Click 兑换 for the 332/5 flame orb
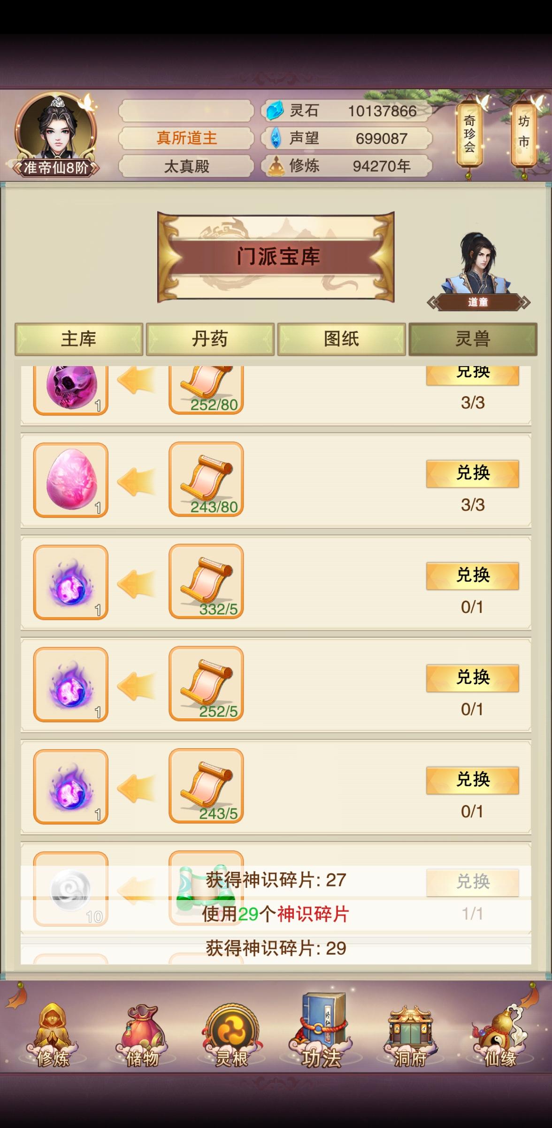The height and width of the screenshot is (1128, 552). (x=473, y=576)
